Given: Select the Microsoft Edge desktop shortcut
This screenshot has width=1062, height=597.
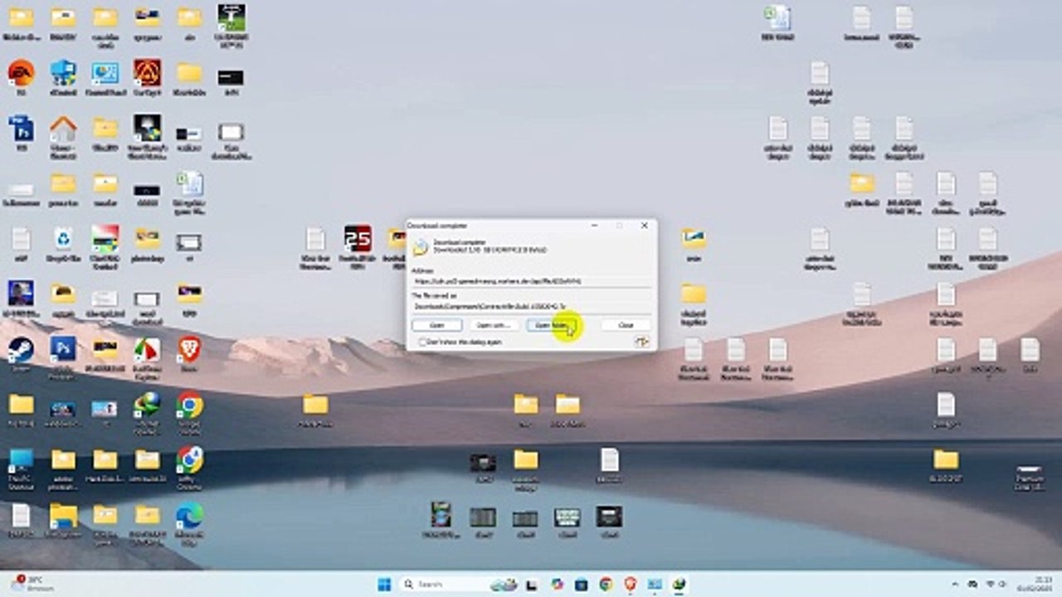Looking at the screenshot, I should (x=189, y=516).
